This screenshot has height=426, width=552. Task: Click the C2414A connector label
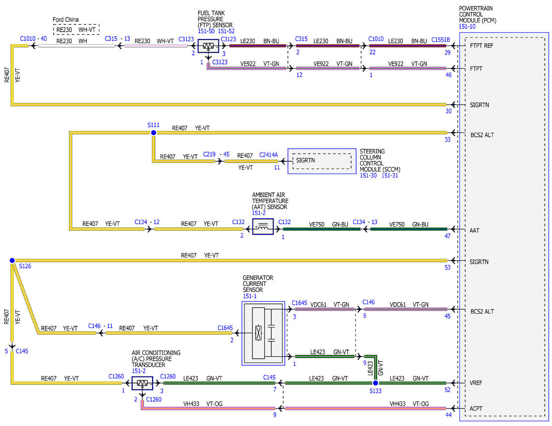[x=269, y=156]
